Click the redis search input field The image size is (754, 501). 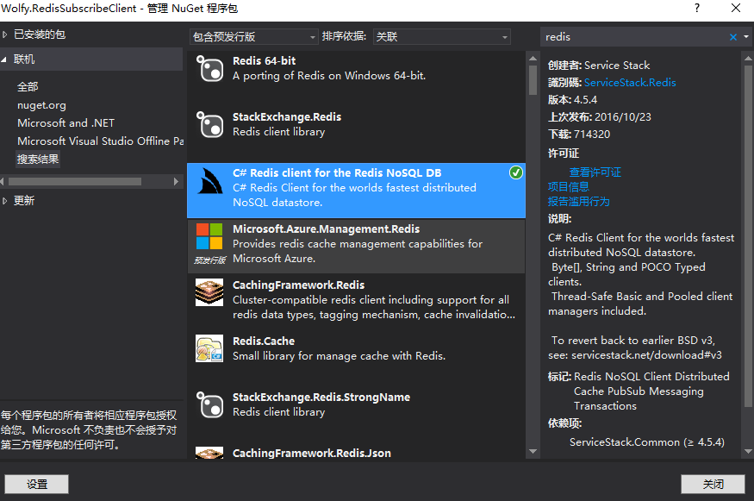click(x=635, y=37)
